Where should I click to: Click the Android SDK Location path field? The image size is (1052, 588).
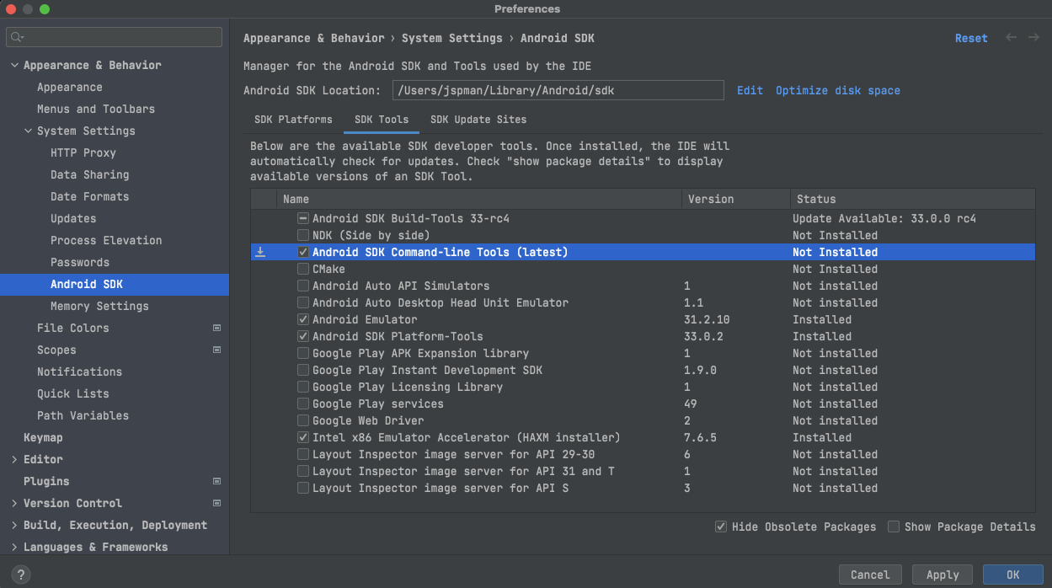558,90
